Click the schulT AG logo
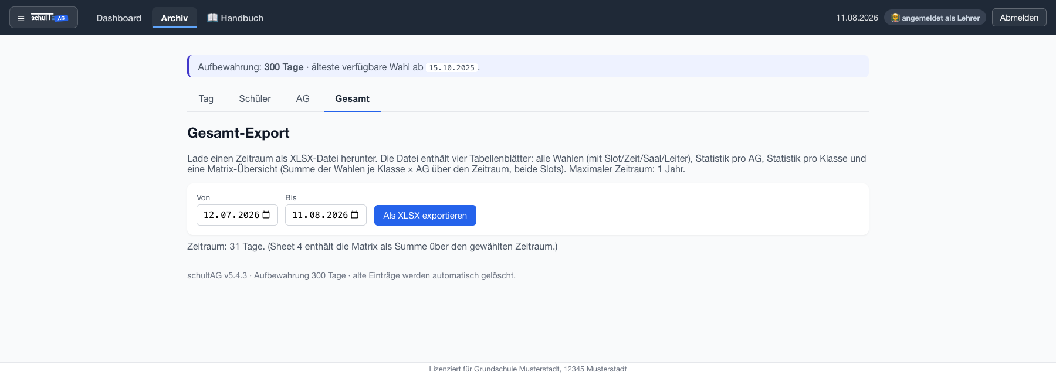Viewport: 1056px width, 375px height. coord(49,18)
